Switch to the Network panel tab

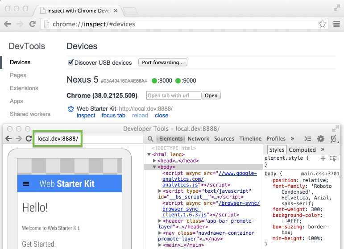pyautogui.click(x=198, y=139)
